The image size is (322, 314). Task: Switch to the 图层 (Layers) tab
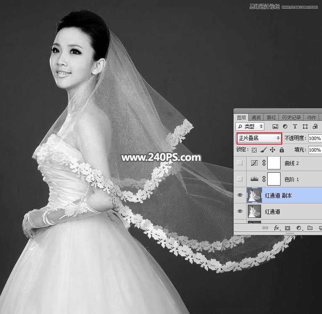tap(241, 118)
